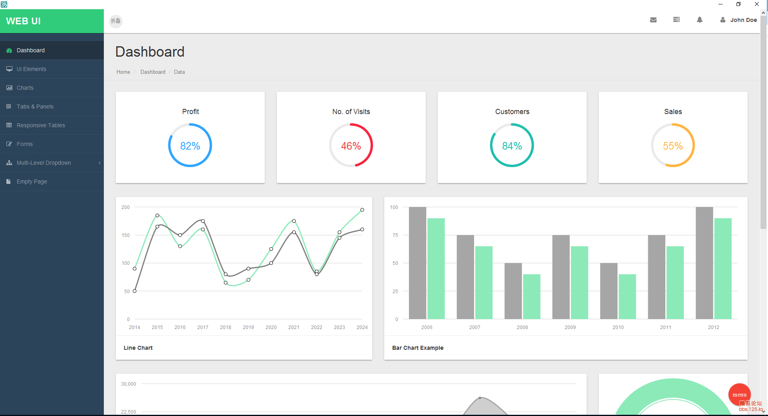The width and height of the screenshot is (768, 416).
Task: Open Tabs & Panels menu item
Action: [x=52, y=106]
